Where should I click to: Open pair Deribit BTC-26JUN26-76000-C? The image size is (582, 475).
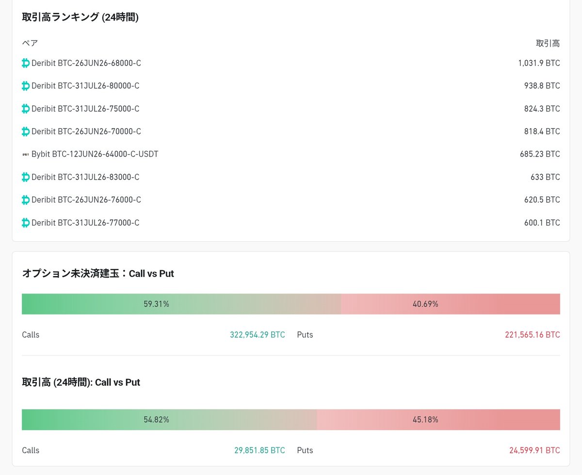(86, 200)
